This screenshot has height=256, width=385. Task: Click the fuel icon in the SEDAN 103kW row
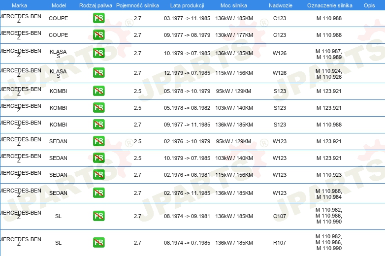(x=98, y=158)
